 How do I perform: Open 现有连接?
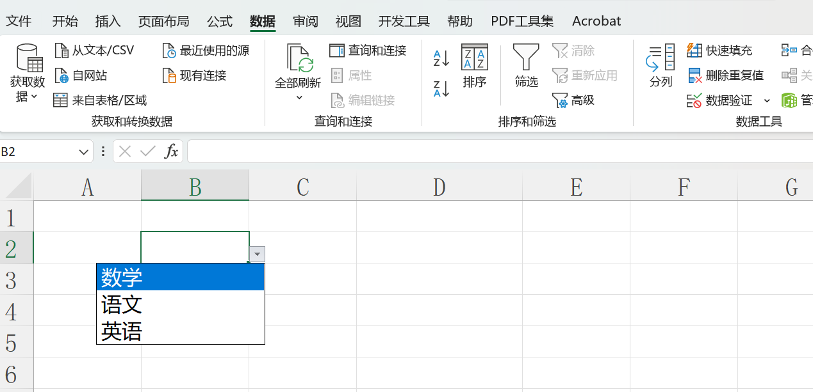point(195,75)
